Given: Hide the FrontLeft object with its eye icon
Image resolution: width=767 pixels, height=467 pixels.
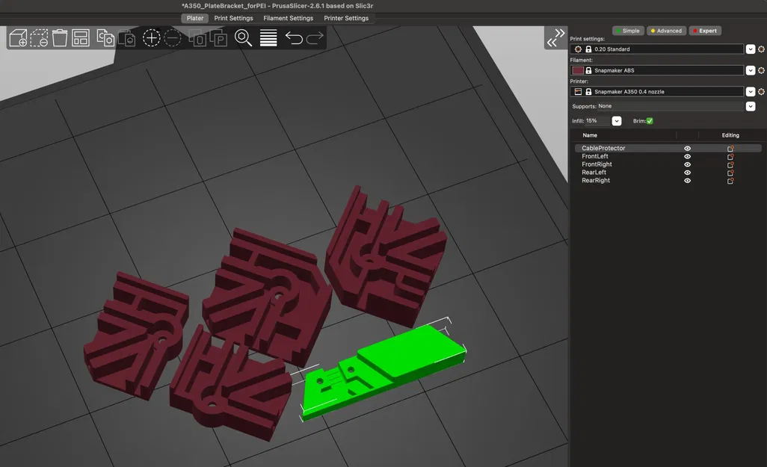Looking at the screenshot, I should pyautogui.click(x=687, y=156).
